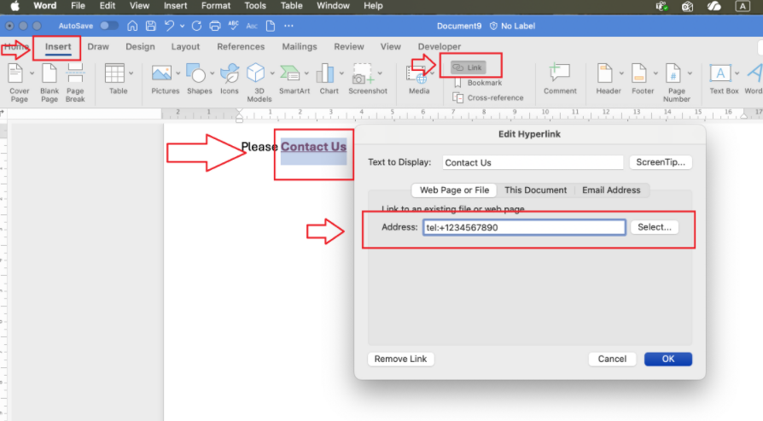Insert a Footer
The image size is (763, 421).
point(643,79)
